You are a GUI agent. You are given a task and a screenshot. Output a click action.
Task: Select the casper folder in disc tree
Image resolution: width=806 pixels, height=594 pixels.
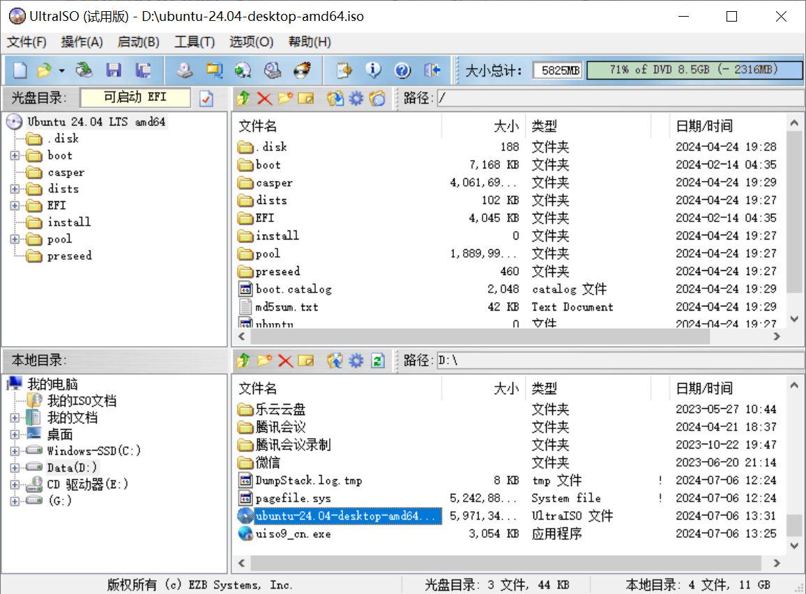coord(66,173)
